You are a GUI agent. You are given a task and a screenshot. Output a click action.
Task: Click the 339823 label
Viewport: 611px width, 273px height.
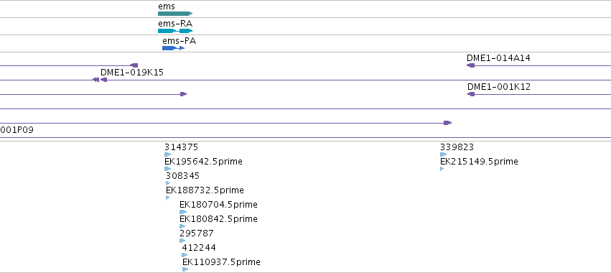[457, 147]
